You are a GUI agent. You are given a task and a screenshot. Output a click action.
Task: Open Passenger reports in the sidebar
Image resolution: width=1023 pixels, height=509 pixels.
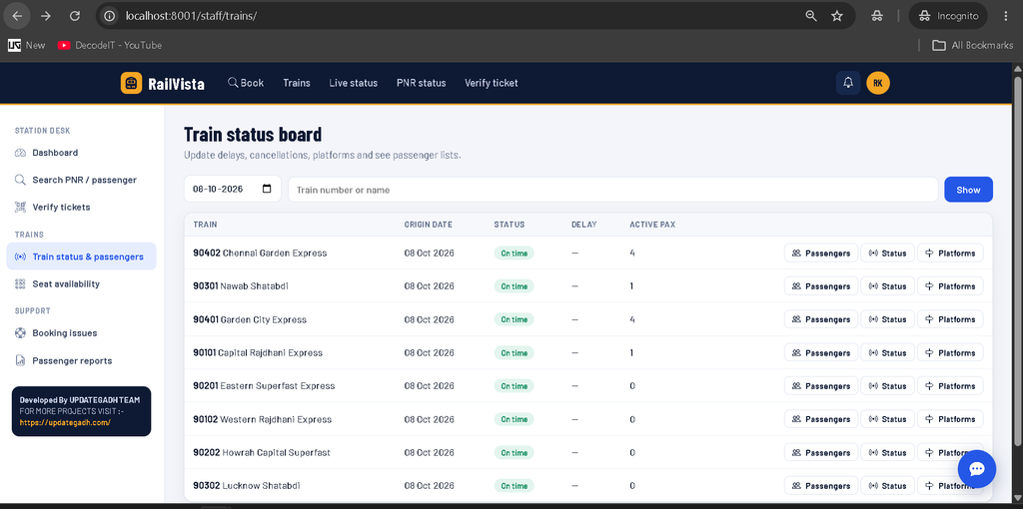point(82,360)
